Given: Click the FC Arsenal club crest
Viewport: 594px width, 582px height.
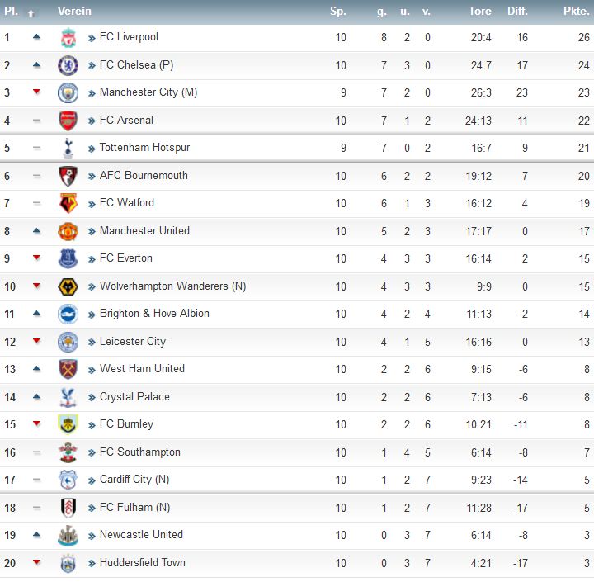Looking at the screenshot, I should (68, 121).
